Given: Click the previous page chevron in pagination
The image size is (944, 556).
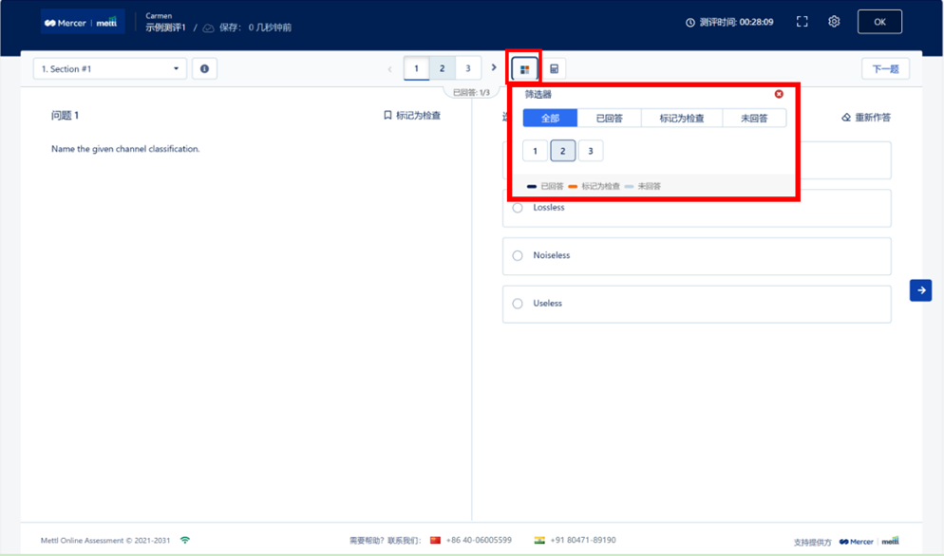Looking at the screenshot, I should (x=390, y=69).
